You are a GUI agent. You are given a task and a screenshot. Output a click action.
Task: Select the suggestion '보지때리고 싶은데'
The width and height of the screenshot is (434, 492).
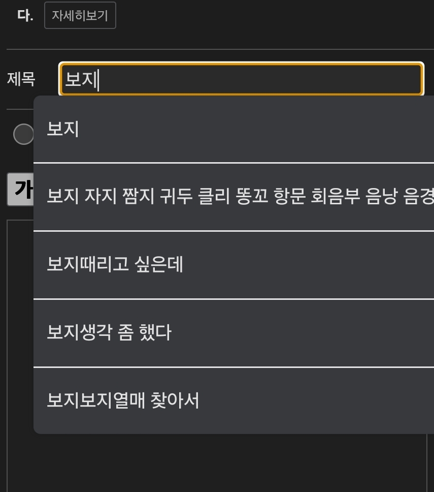click(x=115, y=264)
